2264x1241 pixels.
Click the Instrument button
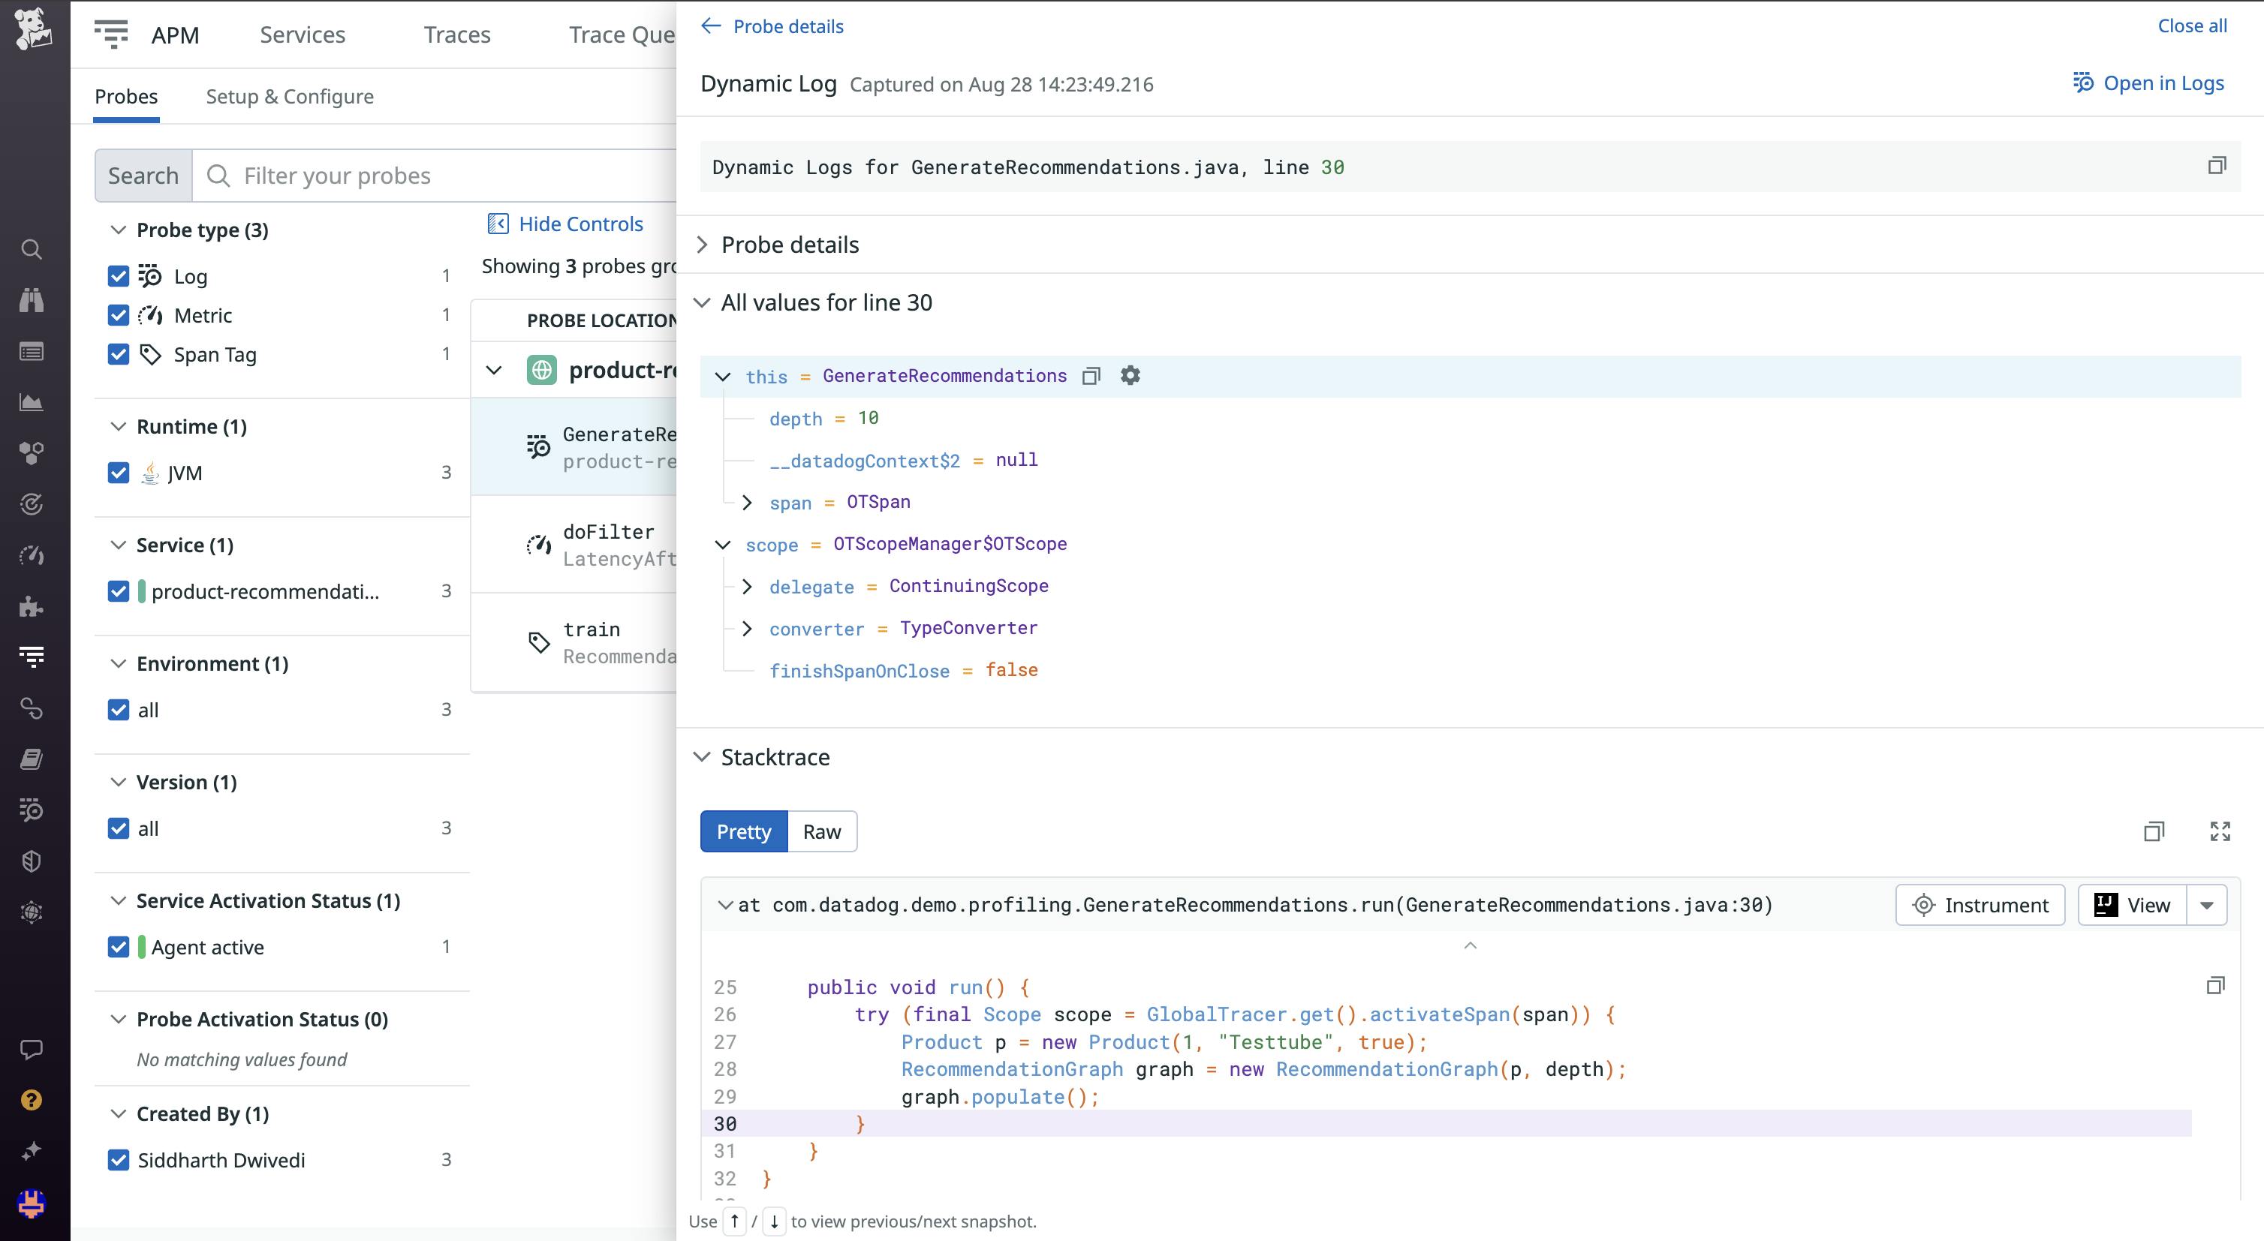1979,905
